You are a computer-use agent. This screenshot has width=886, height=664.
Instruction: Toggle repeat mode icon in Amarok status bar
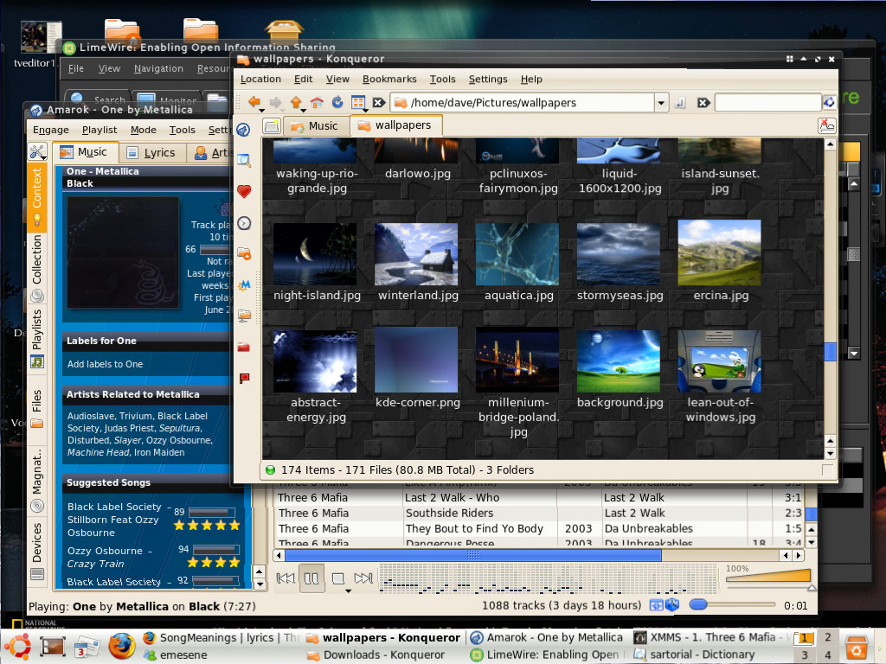tap(656, 605)
